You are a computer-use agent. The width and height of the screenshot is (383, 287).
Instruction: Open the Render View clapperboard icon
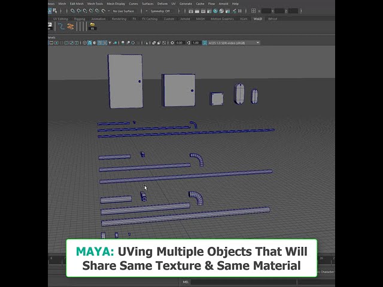191,11
